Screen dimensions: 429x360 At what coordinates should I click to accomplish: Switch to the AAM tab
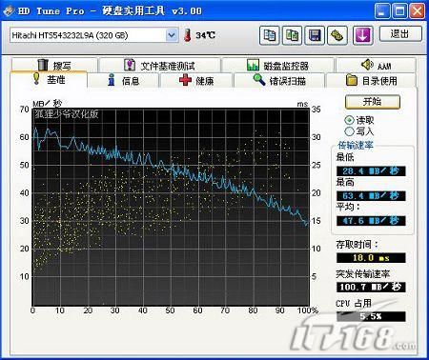pyautogui.click(x=376, y=66)
